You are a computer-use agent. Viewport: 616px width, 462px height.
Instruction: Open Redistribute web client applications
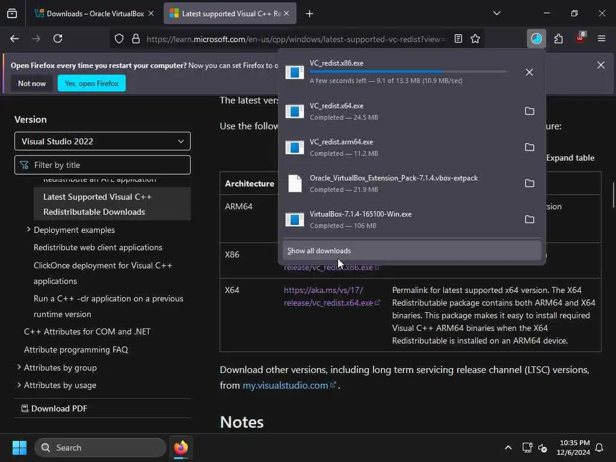(x=98, y=247)
